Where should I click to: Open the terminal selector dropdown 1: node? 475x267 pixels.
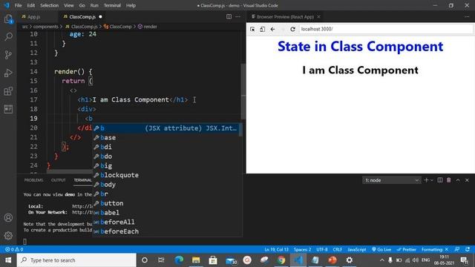pyautogui.click(x=391, y=180)
